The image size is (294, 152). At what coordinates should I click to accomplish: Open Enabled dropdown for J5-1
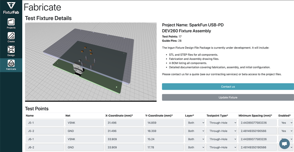point(286,123)
